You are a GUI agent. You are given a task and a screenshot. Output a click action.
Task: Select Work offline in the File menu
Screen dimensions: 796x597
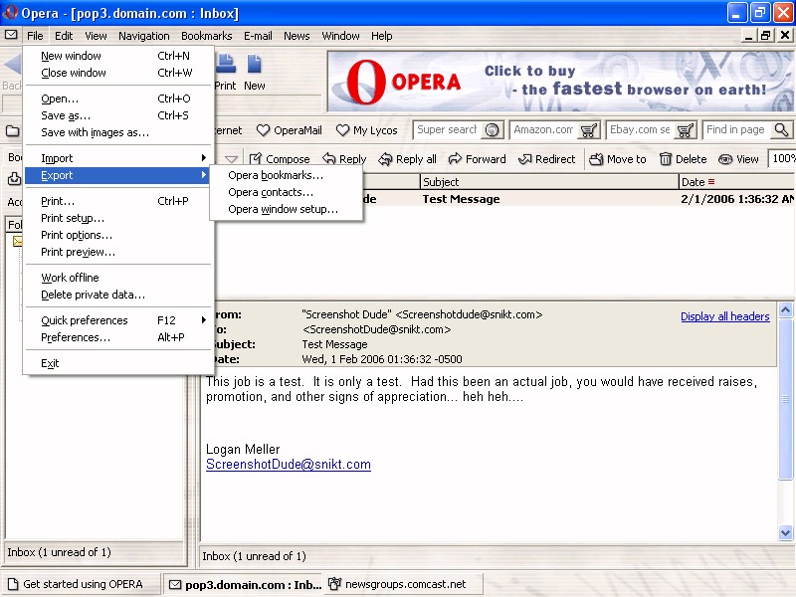click(x=70, y=278)
